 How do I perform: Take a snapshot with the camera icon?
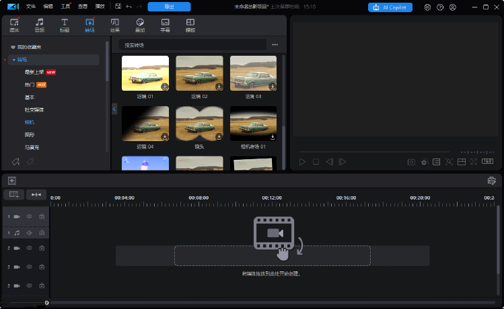tap(411, 162)
